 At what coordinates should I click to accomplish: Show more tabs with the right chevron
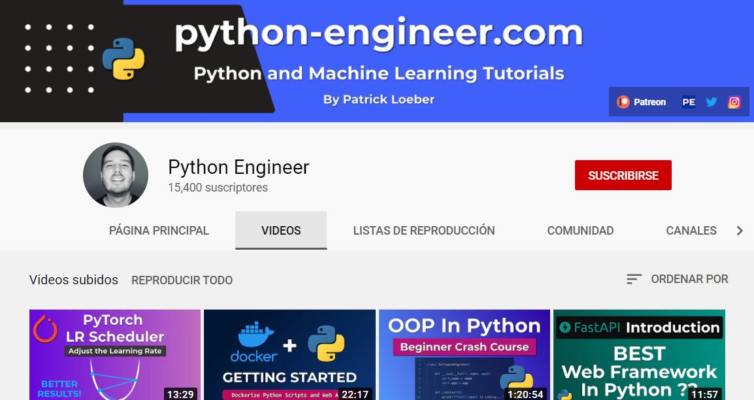(x=740, y=231)
